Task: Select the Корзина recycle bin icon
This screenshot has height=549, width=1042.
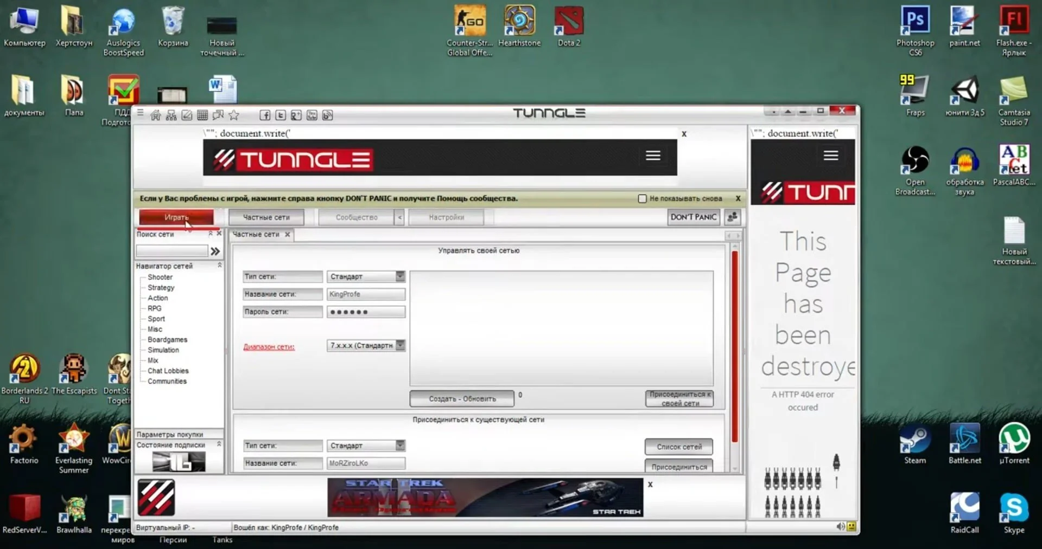Action: pos(173,26)
